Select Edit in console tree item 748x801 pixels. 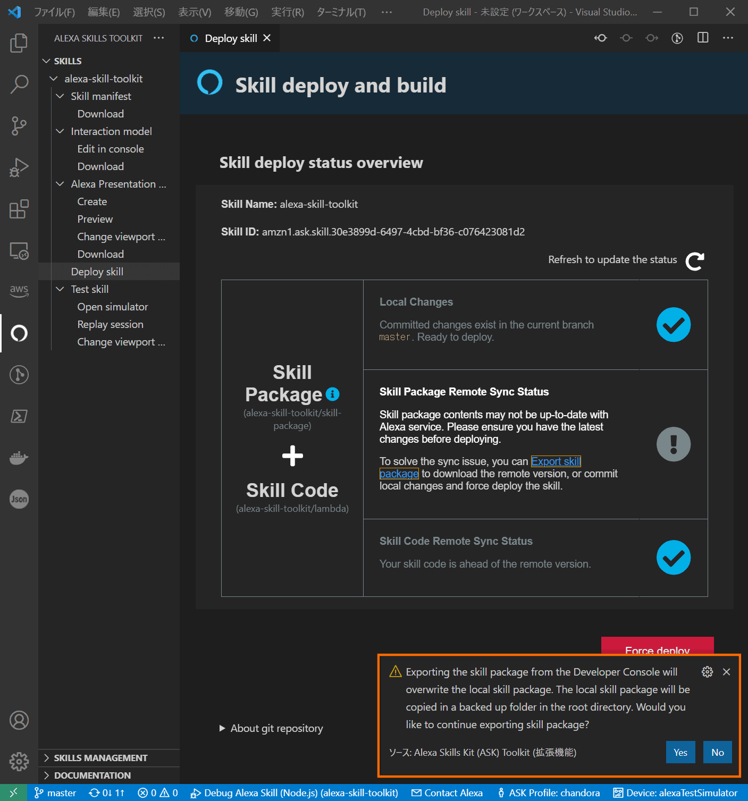tap(111, 149)
